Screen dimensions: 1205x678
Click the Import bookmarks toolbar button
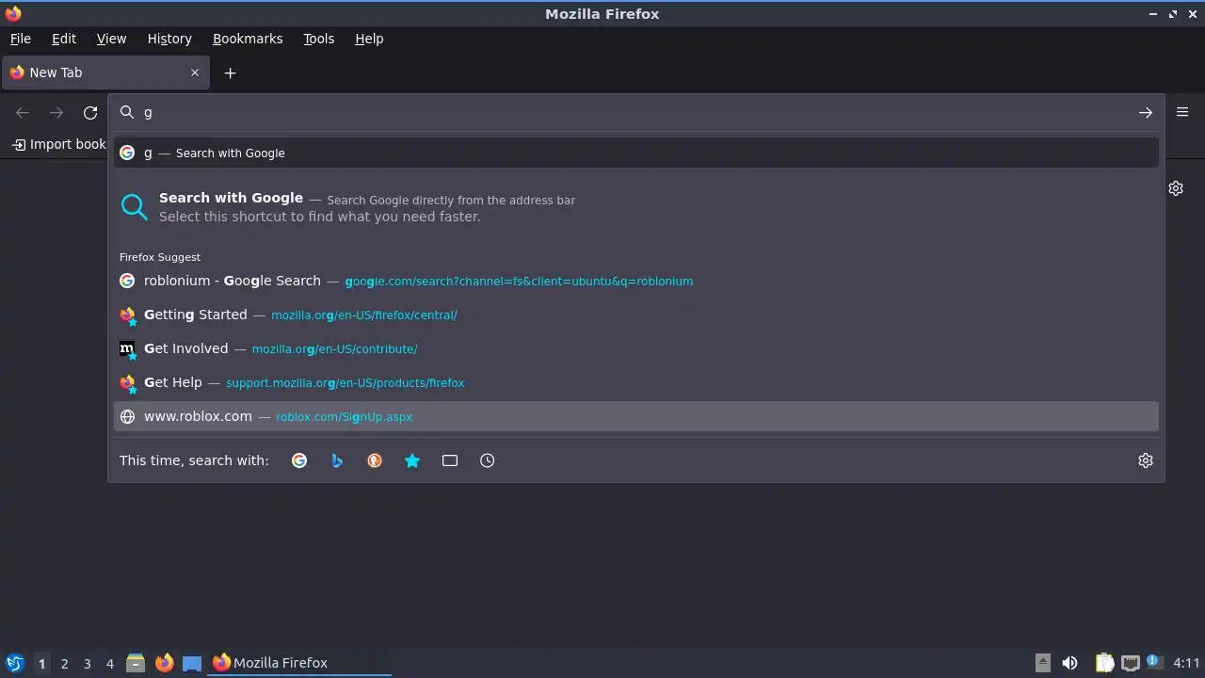[58, 144]
